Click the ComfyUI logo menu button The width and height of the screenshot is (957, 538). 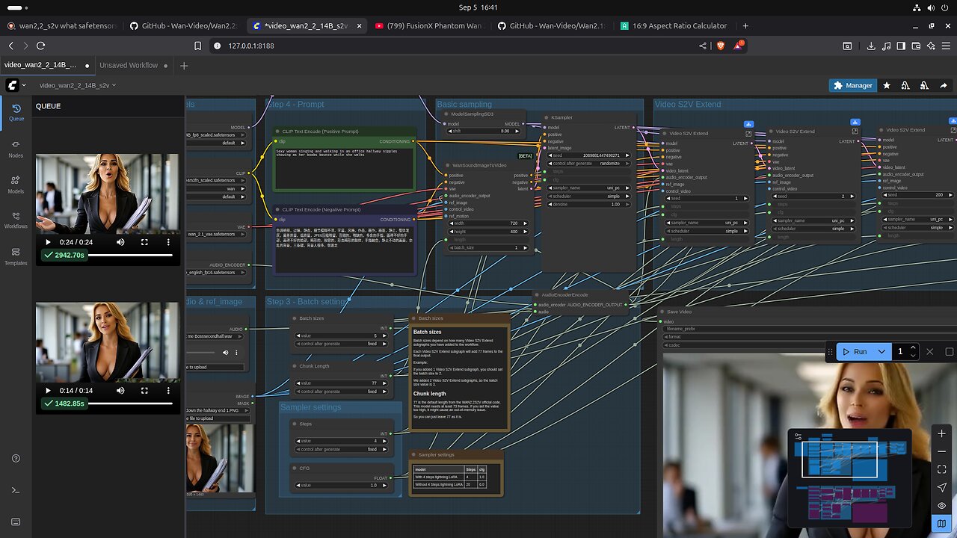tap(12, 85)
